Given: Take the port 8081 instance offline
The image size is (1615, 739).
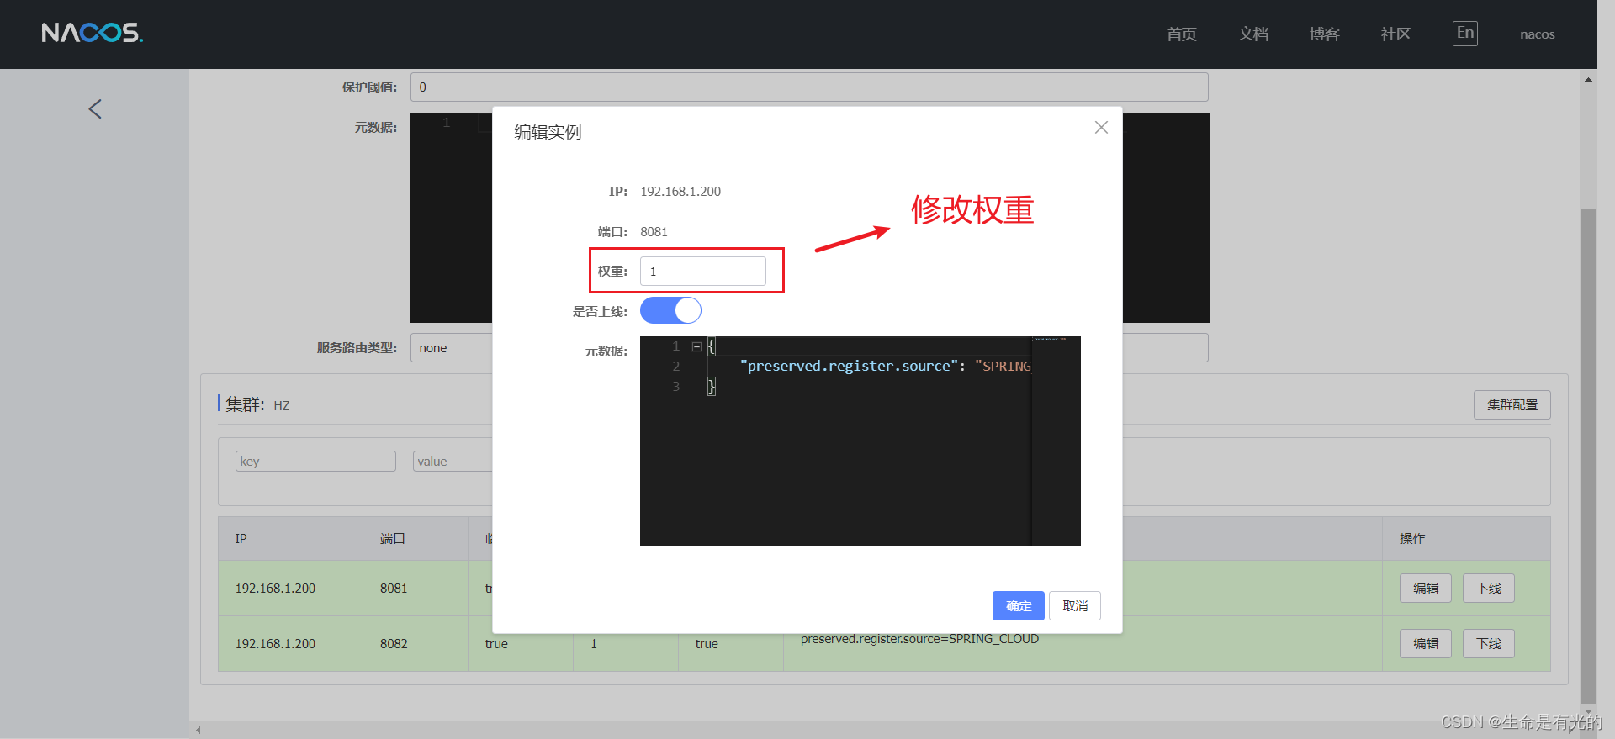Looking at the screenshot, I should coord(1488,589).
